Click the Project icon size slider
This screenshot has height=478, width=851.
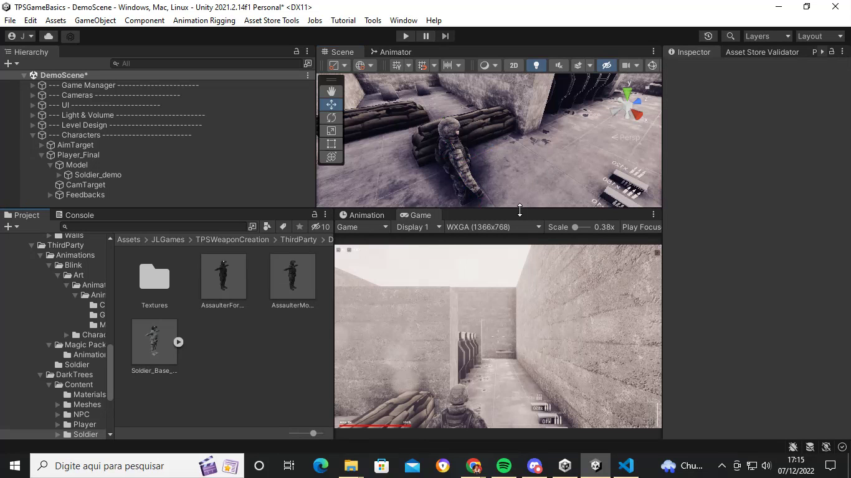point(307,433)
